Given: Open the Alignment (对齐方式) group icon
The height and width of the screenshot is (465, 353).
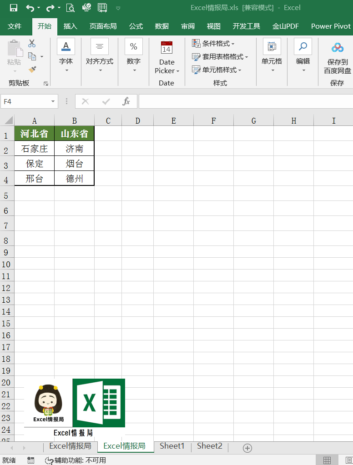Looking at the screenshot, I should pyautogui.click(x=100, y=46).
